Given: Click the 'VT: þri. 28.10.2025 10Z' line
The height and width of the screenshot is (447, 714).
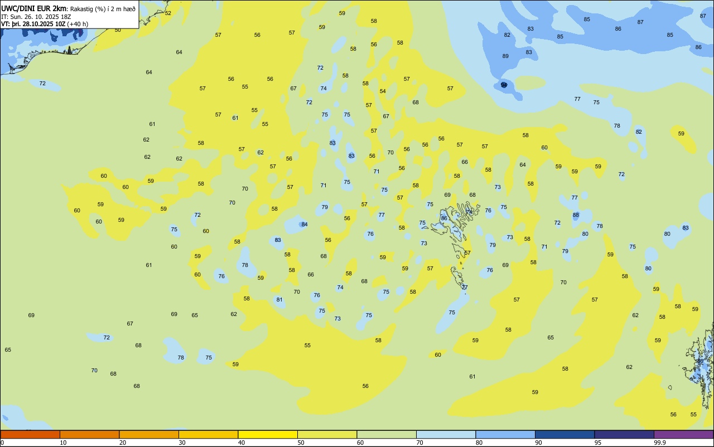Looking at the screenshot, I should (33, 24).
